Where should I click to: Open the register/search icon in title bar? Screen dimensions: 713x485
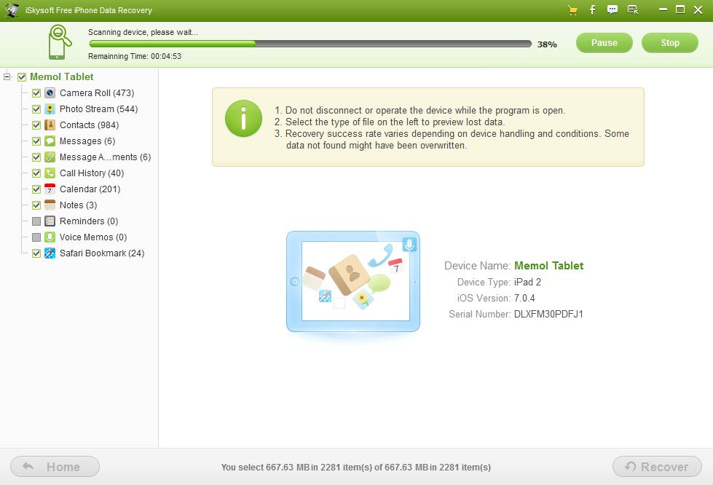point(632,9)
